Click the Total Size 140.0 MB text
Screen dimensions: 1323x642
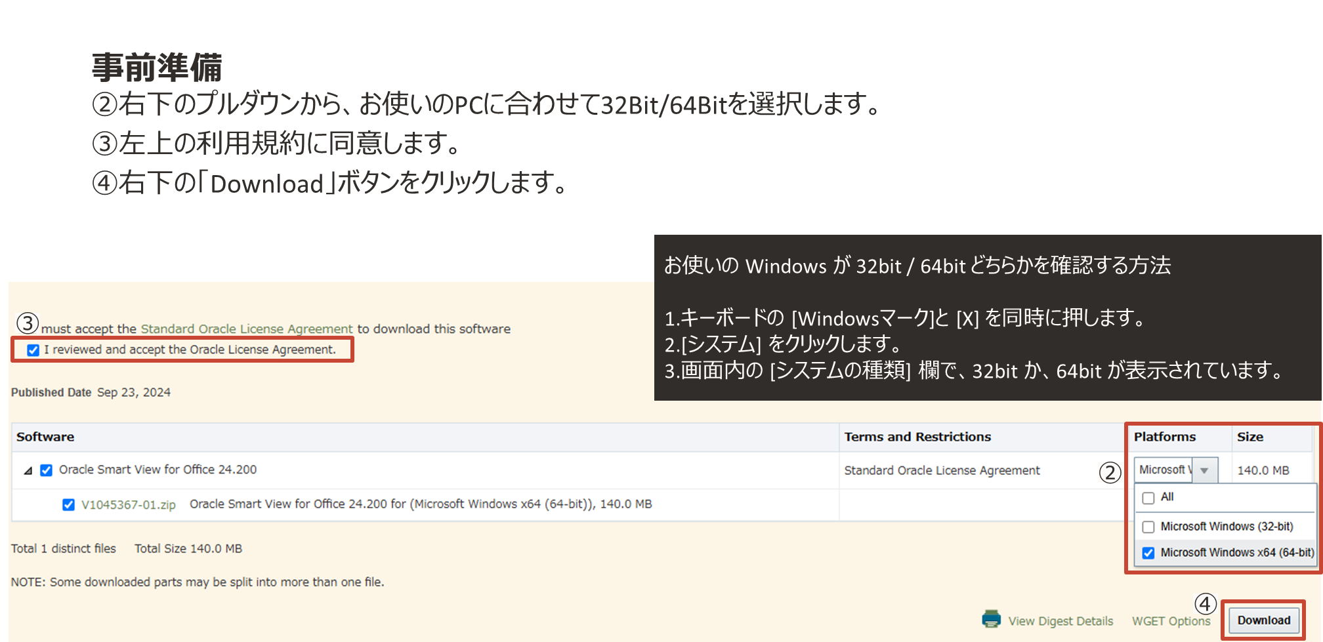click(x=188, y=548)
